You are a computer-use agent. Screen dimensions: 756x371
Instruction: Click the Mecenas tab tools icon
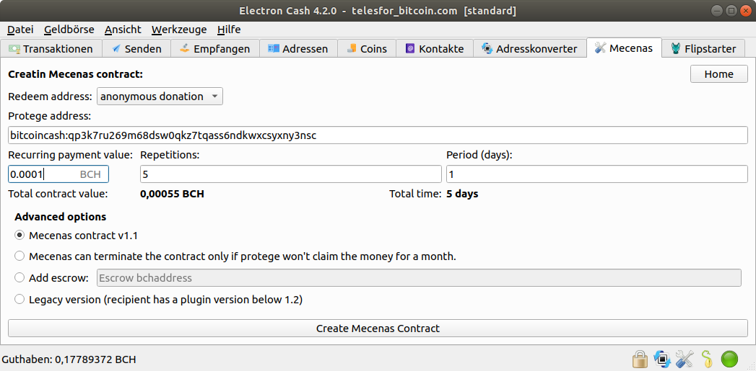pos(600,48)
